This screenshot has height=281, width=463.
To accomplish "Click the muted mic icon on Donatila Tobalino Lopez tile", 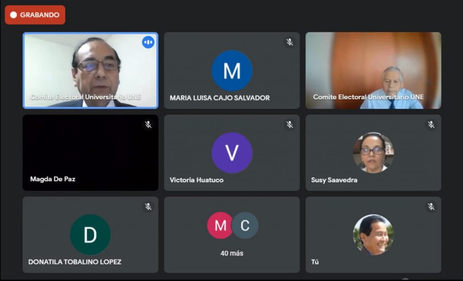I will [148, 206].
